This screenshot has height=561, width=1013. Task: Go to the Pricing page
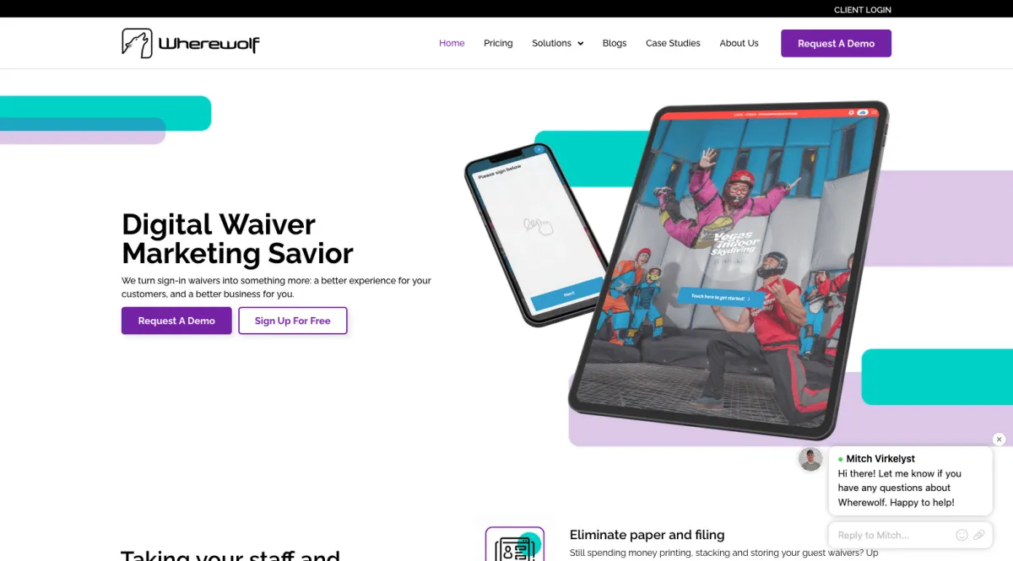[x=498, y=43]
